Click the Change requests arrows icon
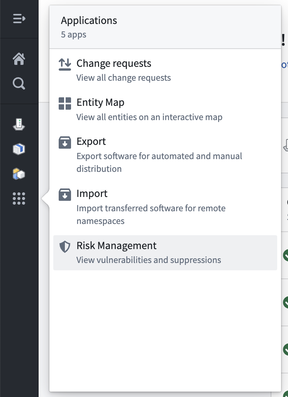Screen dimensions: 288x397 (65, 64)
